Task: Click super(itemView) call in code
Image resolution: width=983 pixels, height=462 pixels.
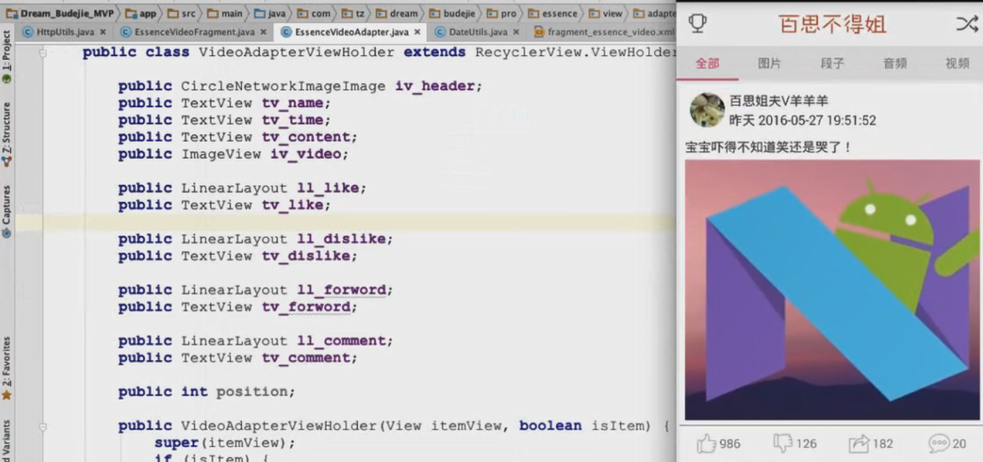Action: coord(224,443)
